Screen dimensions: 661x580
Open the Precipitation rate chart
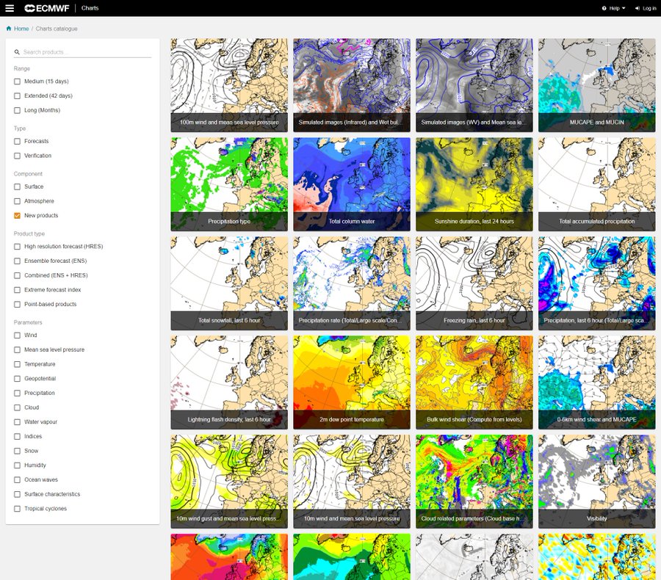352,283
